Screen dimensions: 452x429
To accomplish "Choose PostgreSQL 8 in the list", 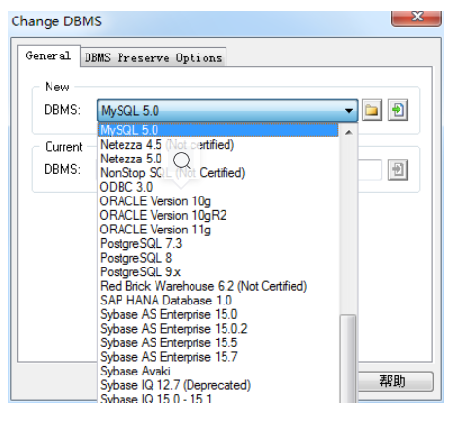I will pyautogui.click(x=218, y=258).
